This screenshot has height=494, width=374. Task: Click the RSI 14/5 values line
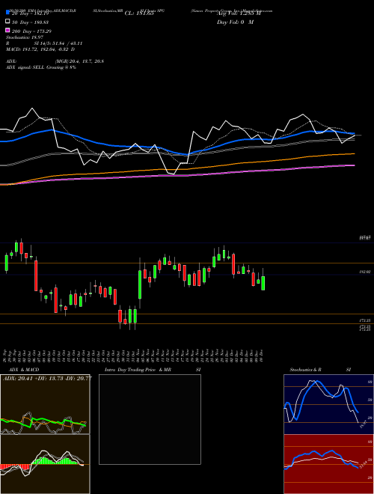44,43
